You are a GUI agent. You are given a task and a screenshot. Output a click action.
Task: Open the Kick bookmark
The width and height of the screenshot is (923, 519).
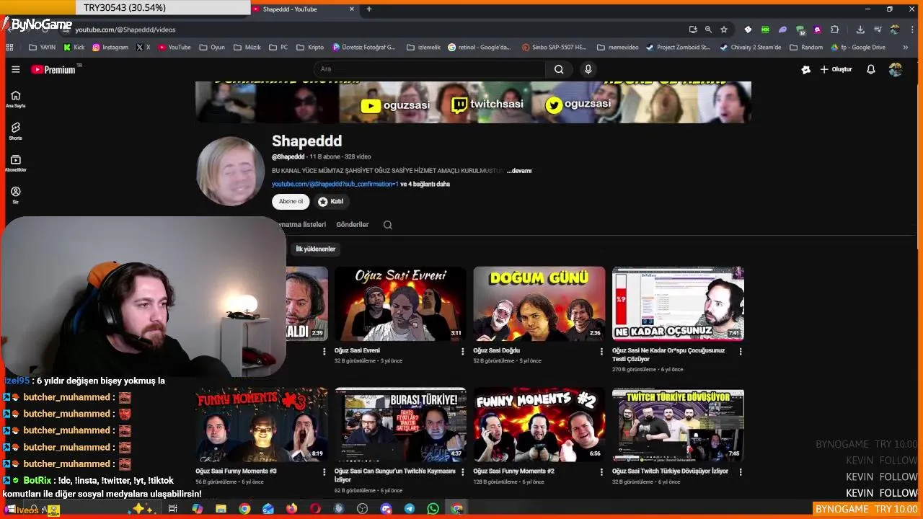[74, 48]
